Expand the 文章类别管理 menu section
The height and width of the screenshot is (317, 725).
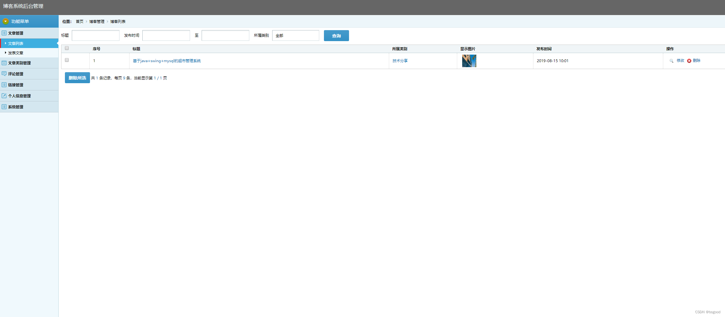[29, 63]
